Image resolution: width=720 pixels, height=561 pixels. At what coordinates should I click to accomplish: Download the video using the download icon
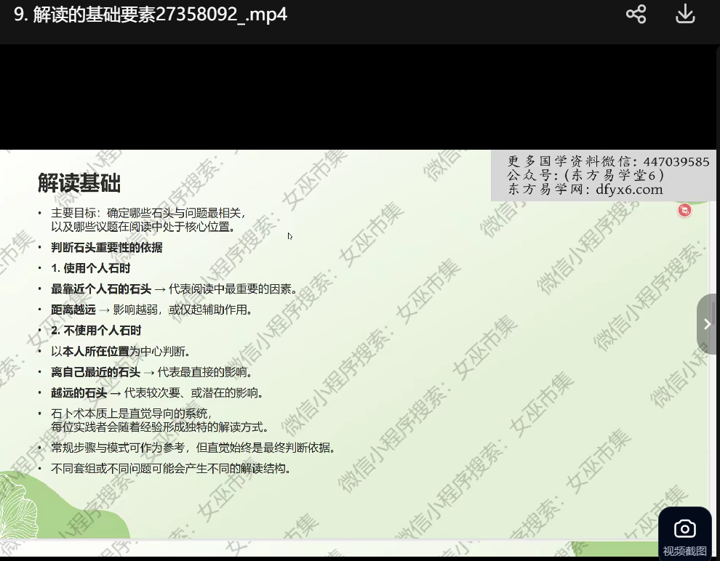click(685, 15)
